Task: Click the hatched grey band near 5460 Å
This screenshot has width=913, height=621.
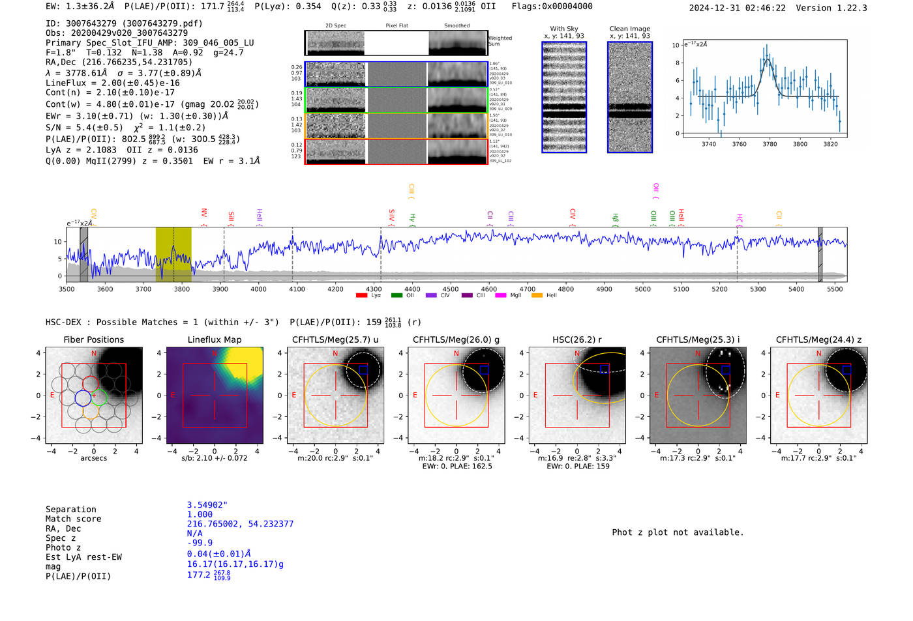Action: click(x=820, y=254)
